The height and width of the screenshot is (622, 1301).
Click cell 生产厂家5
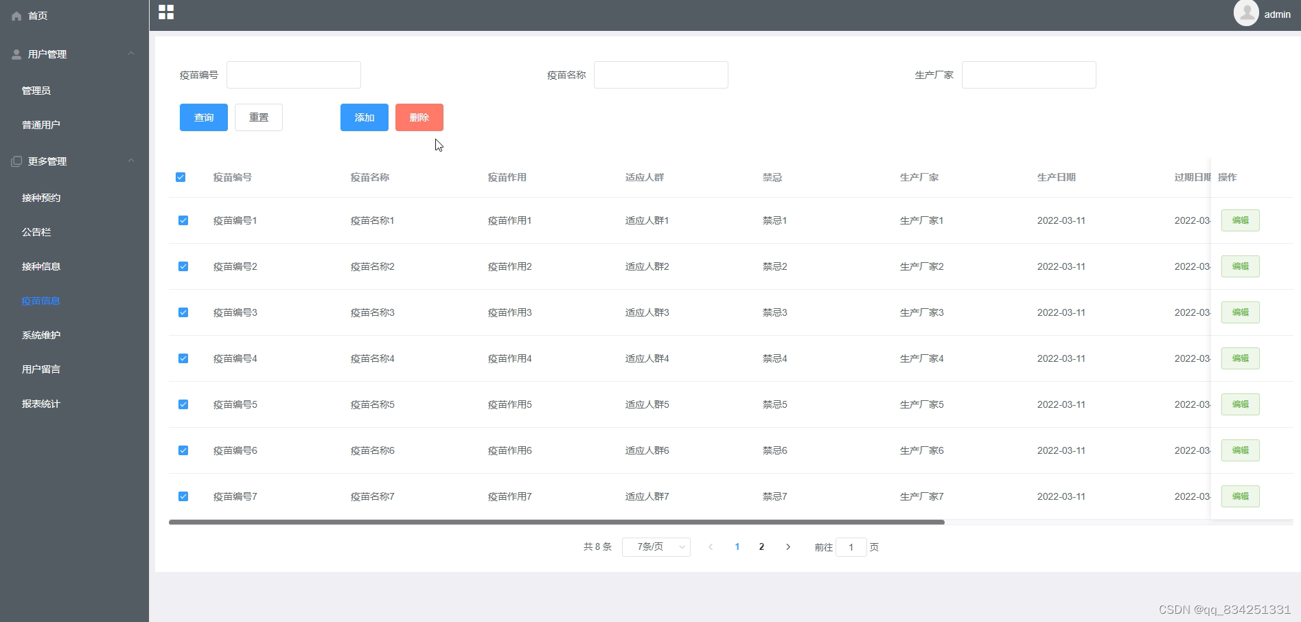(922, 404)
